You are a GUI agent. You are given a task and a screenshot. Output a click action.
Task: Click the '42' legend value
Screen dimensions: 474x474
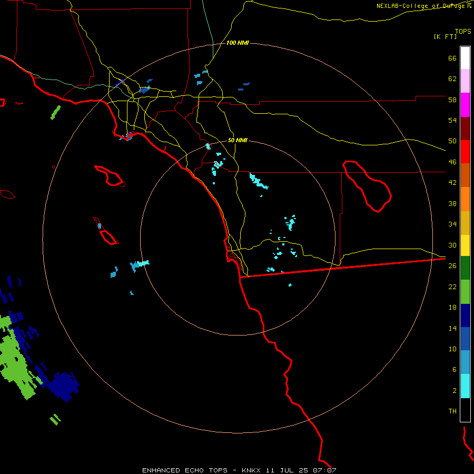click(x=452, y=183)
